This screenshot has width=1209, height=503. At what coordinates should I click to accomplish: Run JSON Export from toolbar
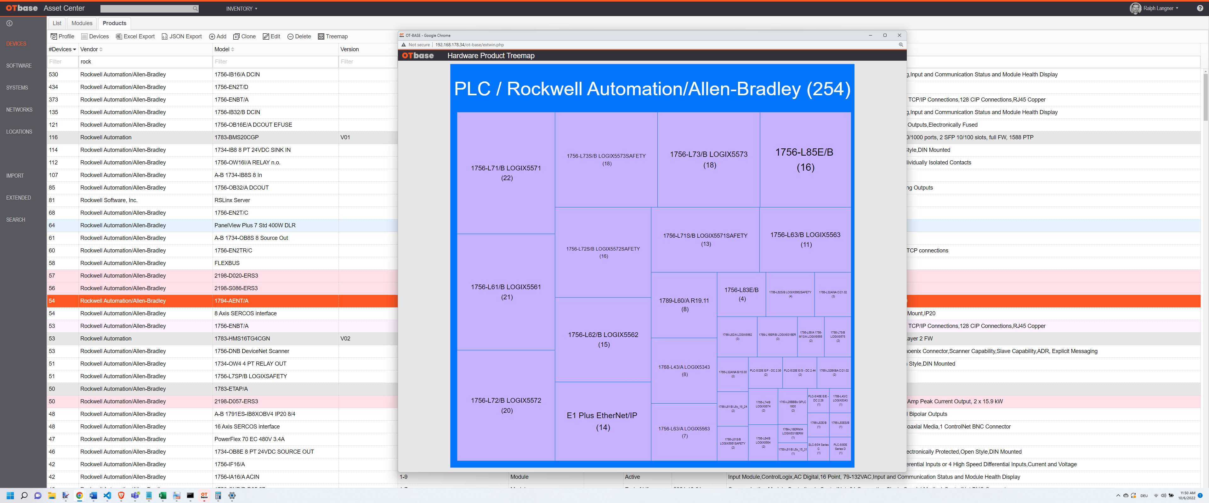(182, 36)
